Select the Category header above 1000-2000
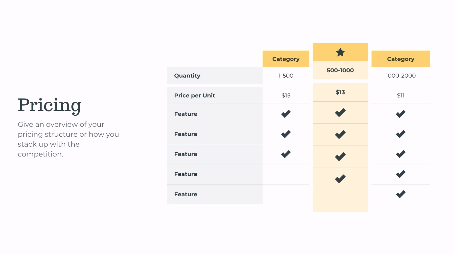The width and height of the screenshot is (455, 255). (401, 59)
